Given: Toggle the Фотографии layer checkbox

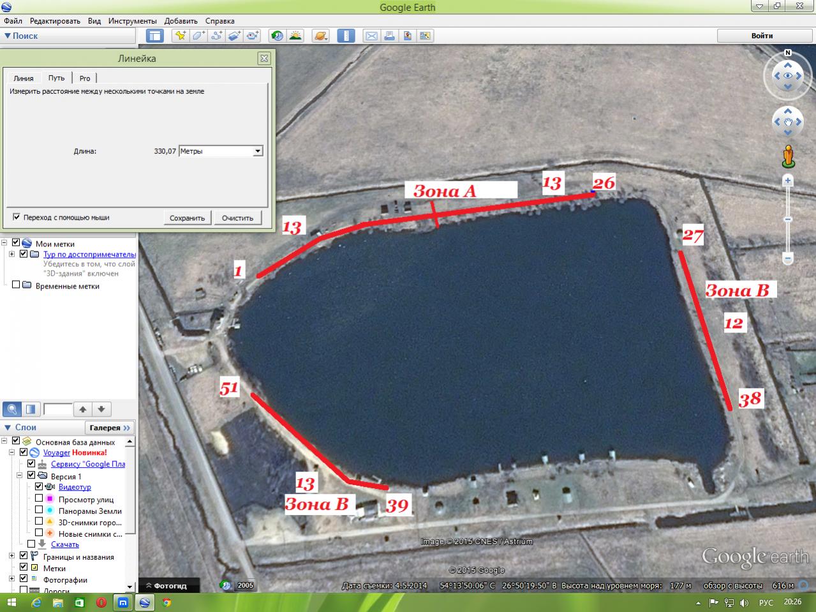Looking at the screenshot, I should coord(24,579).
